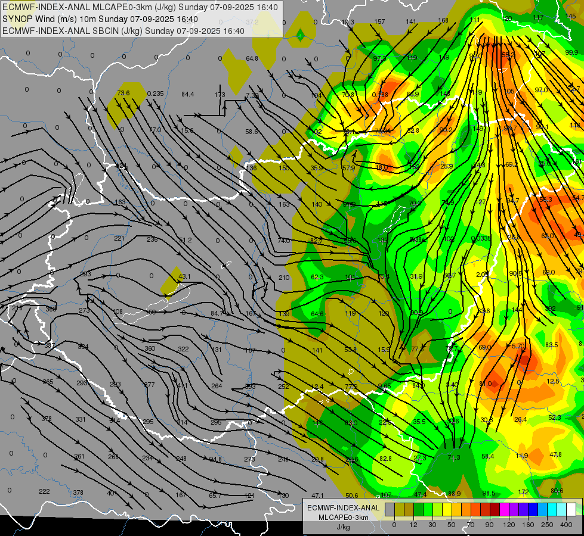Select the pure blue legend swatch
Viewport: 584px width, 536px height.
point(533,509)
